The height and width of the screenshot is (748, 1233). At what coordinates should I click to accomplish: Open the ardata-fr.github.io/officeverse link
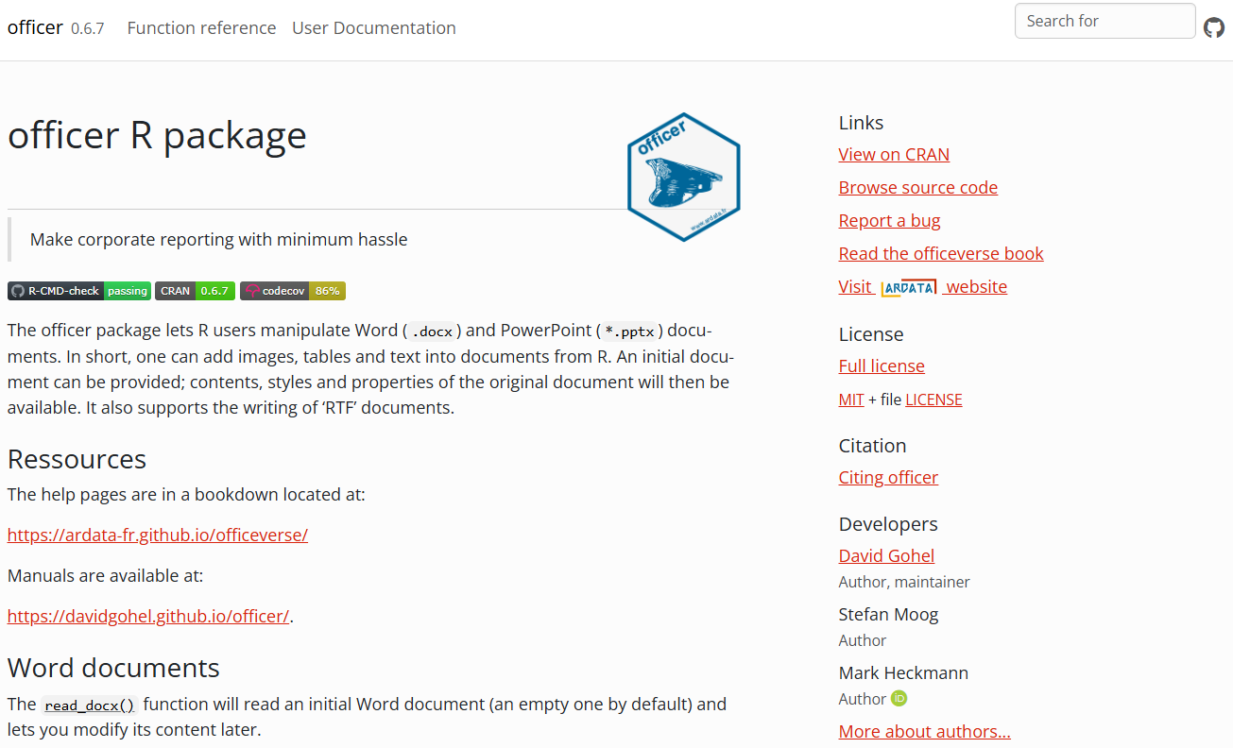click(158, 535)
